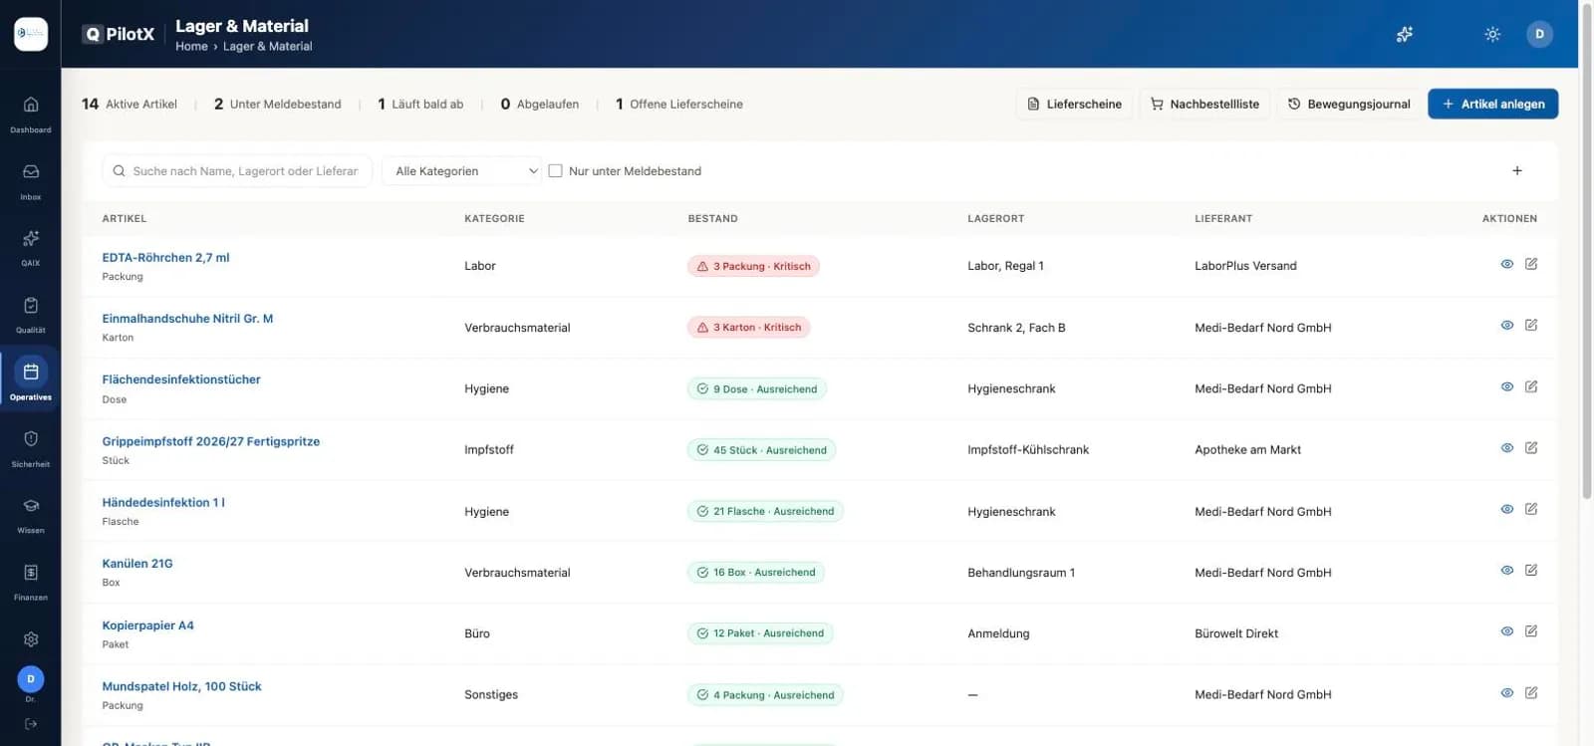Click the 3 Packung · Kritisch badge

[x=753, y=266]
